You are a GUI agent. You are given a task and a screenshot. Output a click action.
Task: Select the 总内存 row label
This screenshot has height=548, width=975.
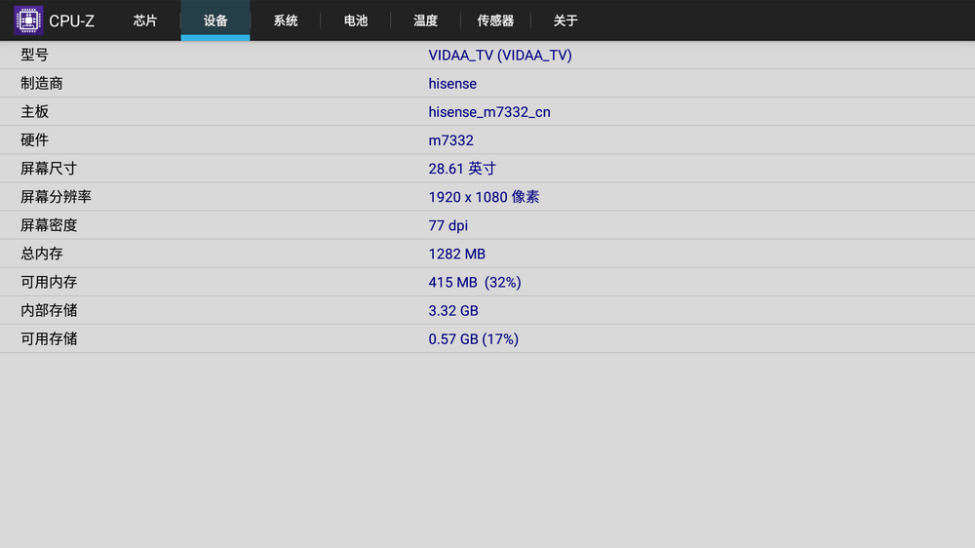click(x=42, y=254)
